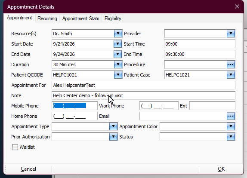Focus the Home Phone field
This screenshot has width=247, height=178.
[x=74, y=116]
